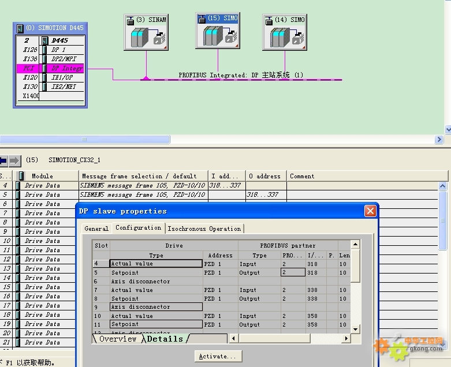The image size is (451, 367).
Task: Click the Activate... button
Action: [x=218, y=357]
